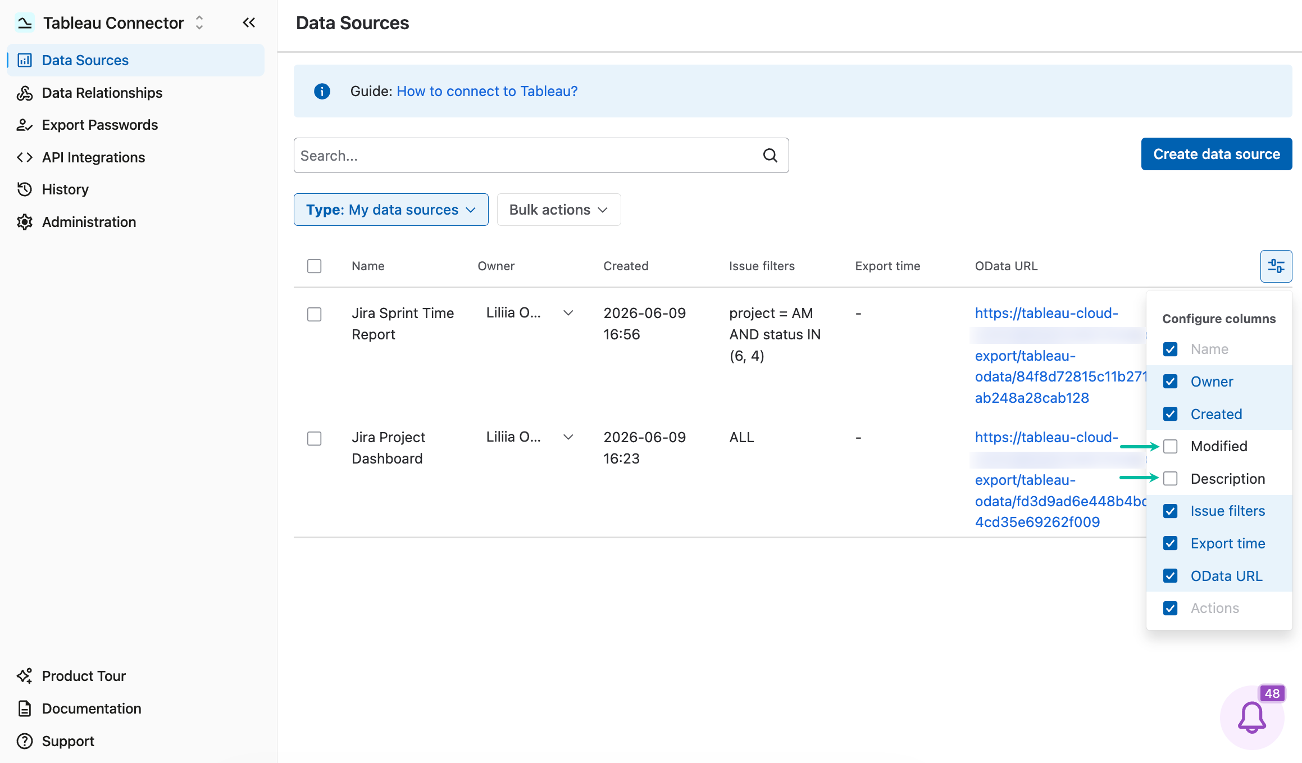1302x763 pixels.
Task: Open the How to connect to Tableau? guide link
Action: click(487, 91)
